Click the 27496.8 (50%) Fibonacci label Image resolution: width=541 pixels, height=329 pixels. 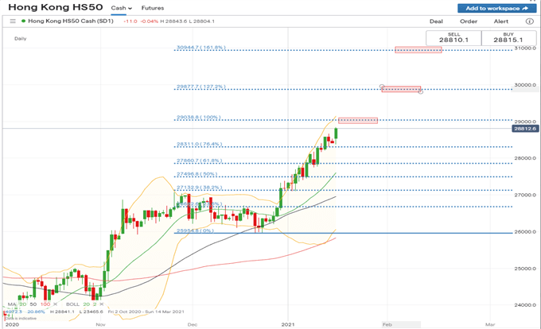point(197,174)
